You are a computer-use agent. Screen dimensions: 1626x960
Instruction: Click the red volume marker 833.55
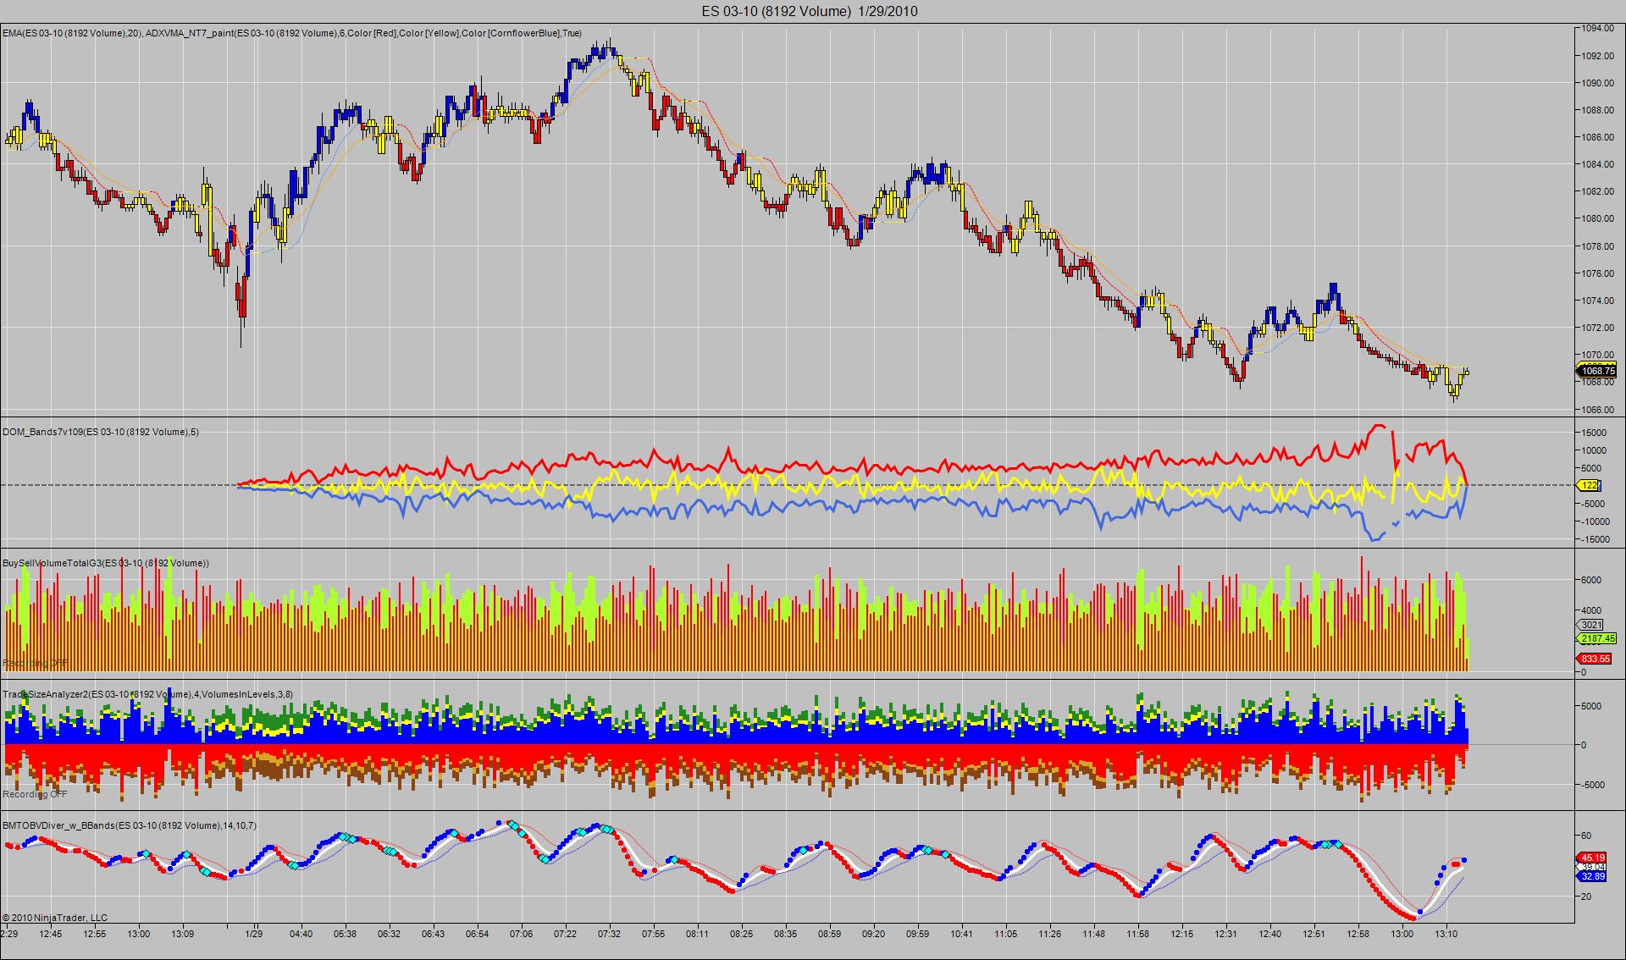1594,659
